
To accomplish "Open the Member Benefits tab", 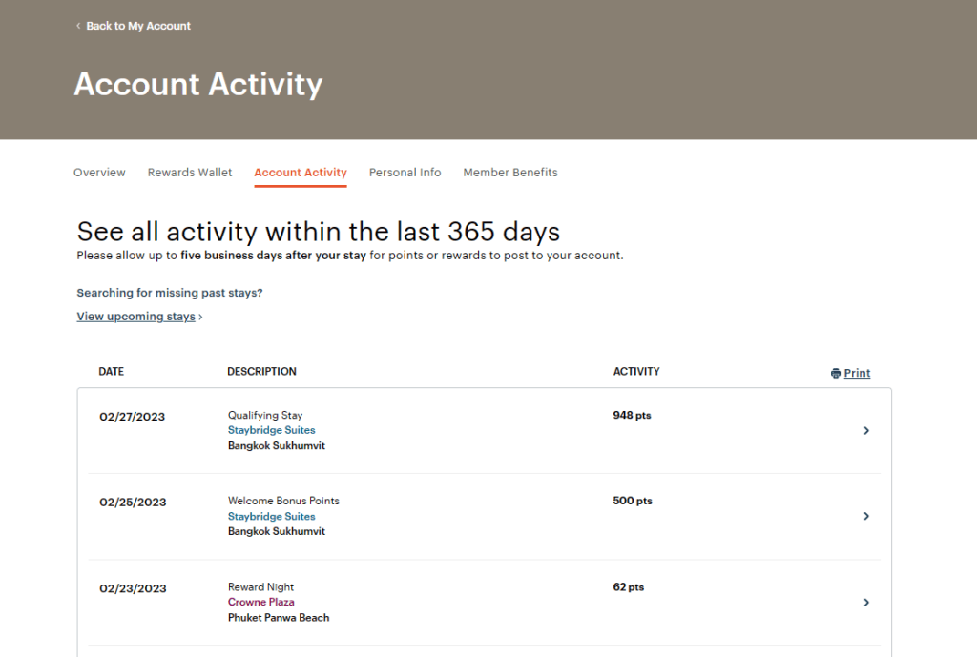I will pos(510,173).
